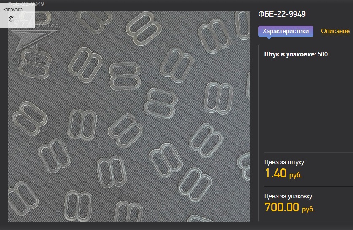Click the divider line above "Цена за упаковку"

click(x=308, y=187)
